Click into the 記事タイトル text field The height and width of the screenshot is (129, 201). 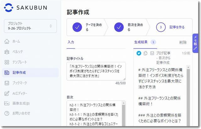tap(96, 71)
